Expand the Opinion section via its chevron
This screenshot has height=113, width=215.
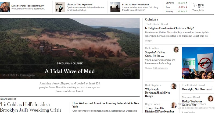click(x=157, y=20)
